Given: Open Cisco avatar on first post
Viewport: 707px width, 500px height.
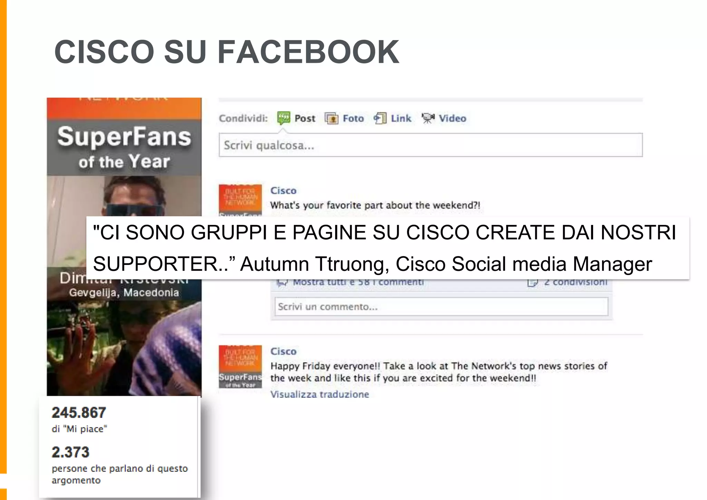Looking at the screenshot, I should [240, 200].
